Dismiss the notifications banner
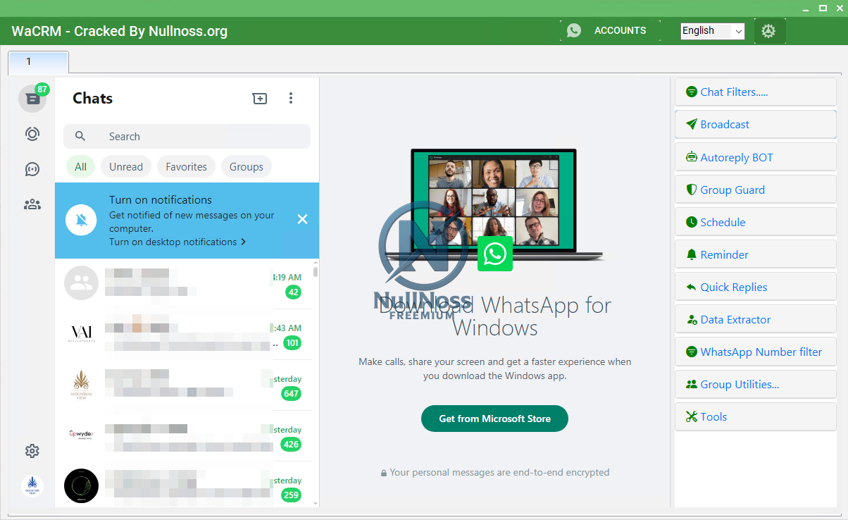 coord(302,219)
